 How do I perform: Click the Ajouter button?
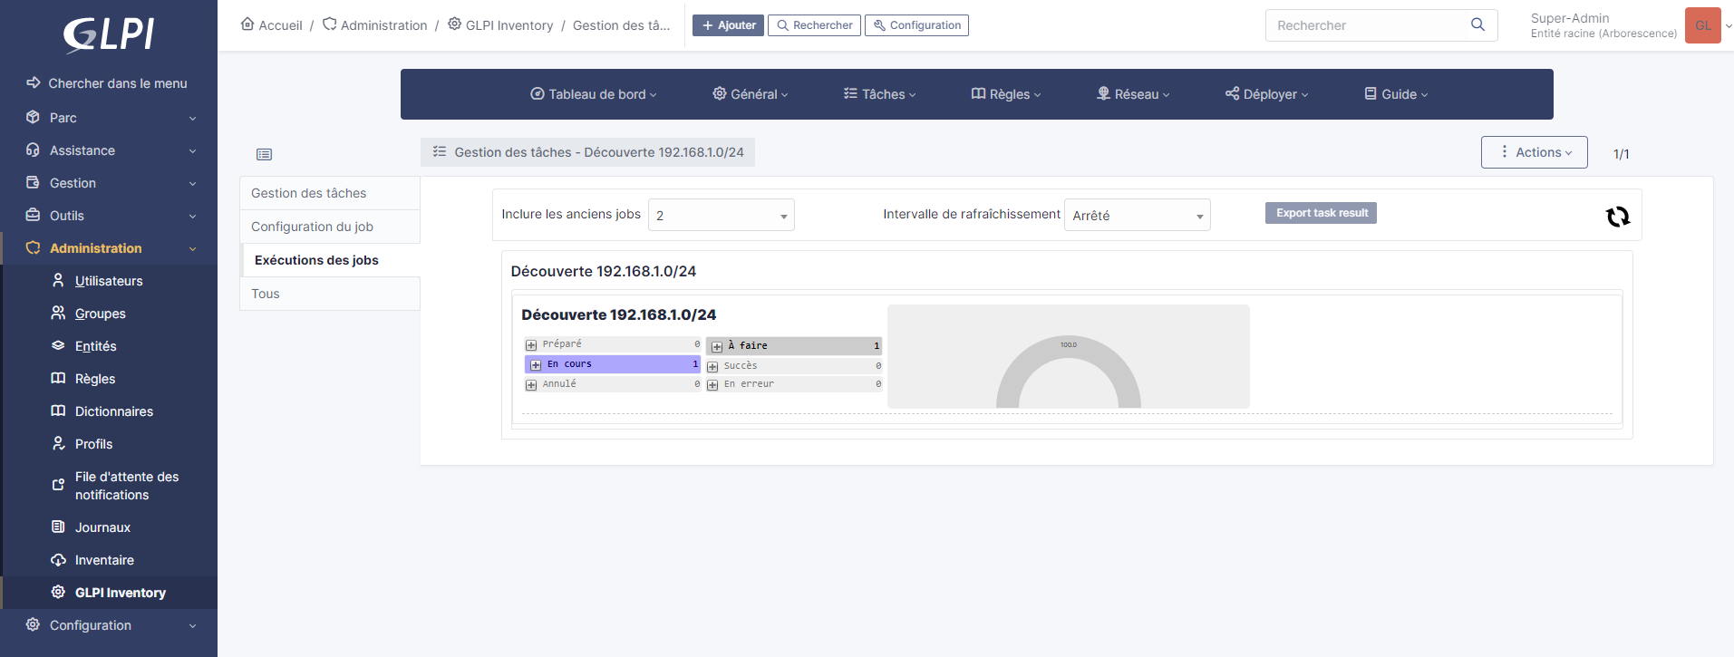(x=728, y=25)
